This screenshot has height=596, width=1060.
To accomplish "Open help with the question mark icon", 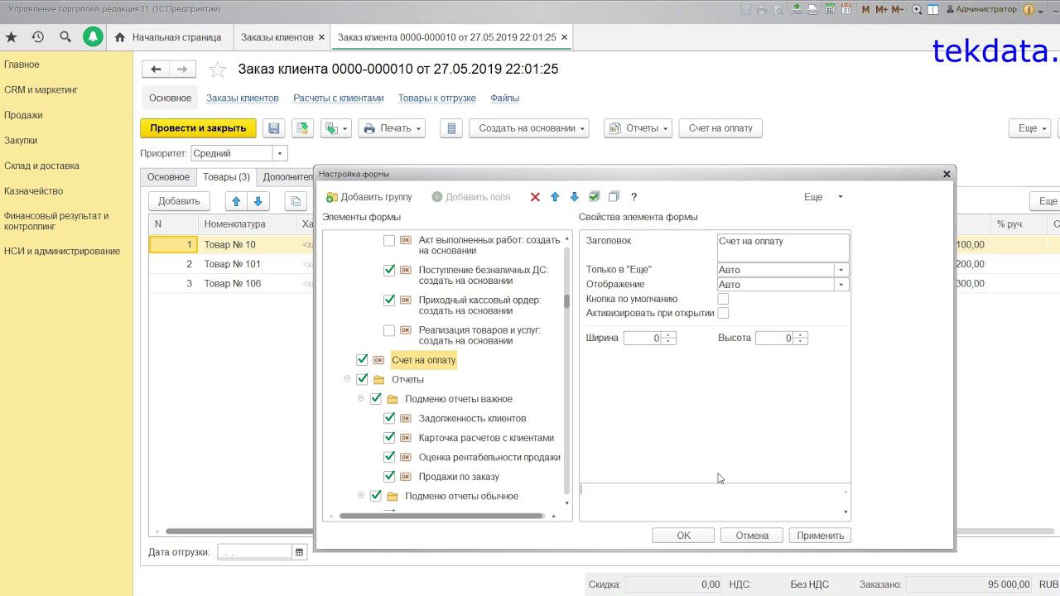I will pyautogui.click(x=634, y=197).
